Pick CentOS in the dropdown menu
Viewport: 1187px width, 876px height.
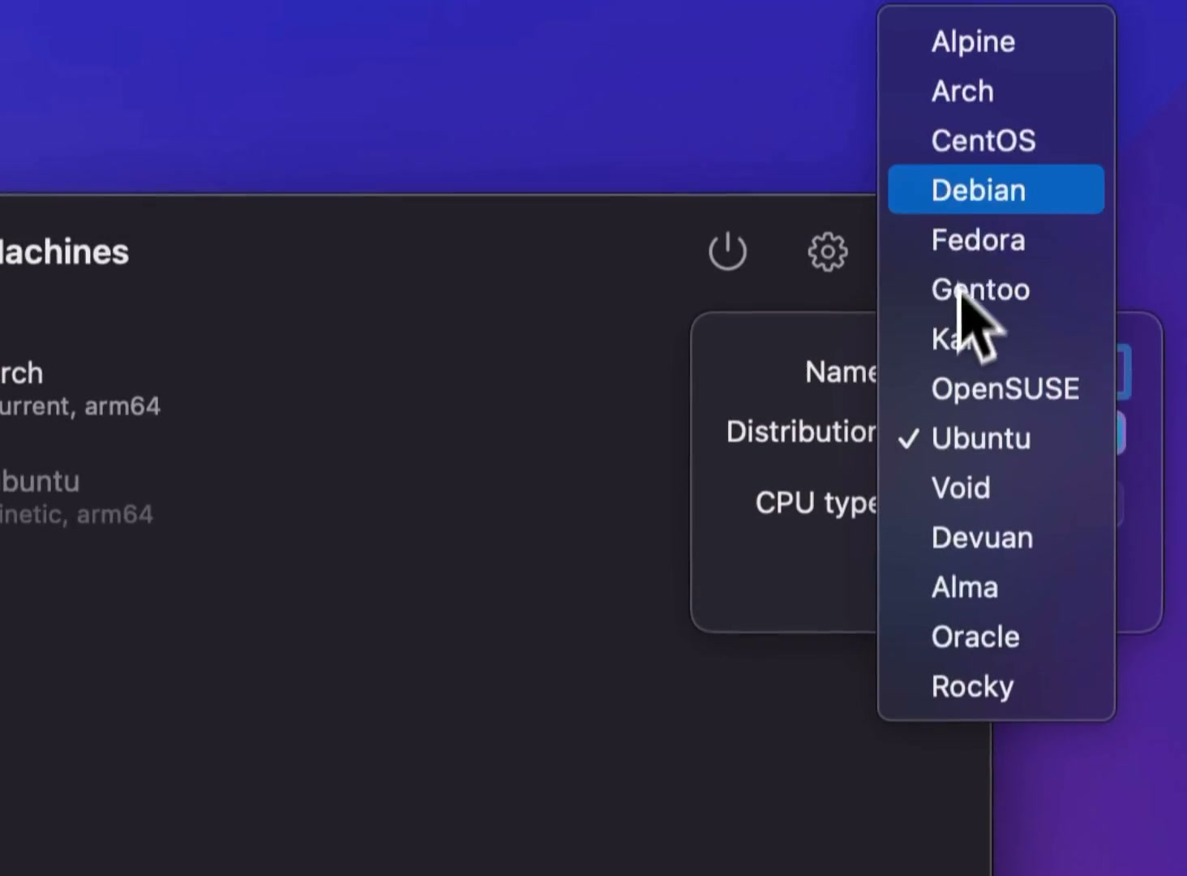tap(996, 140)
